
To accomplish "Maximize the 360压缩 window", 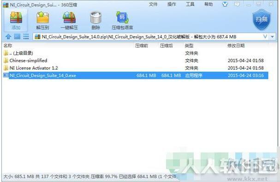I will pos(259,4).
